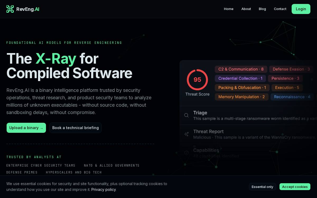Go to the Blog page
This screenshot has width=317, height=198.
click(x=262, y=9)
